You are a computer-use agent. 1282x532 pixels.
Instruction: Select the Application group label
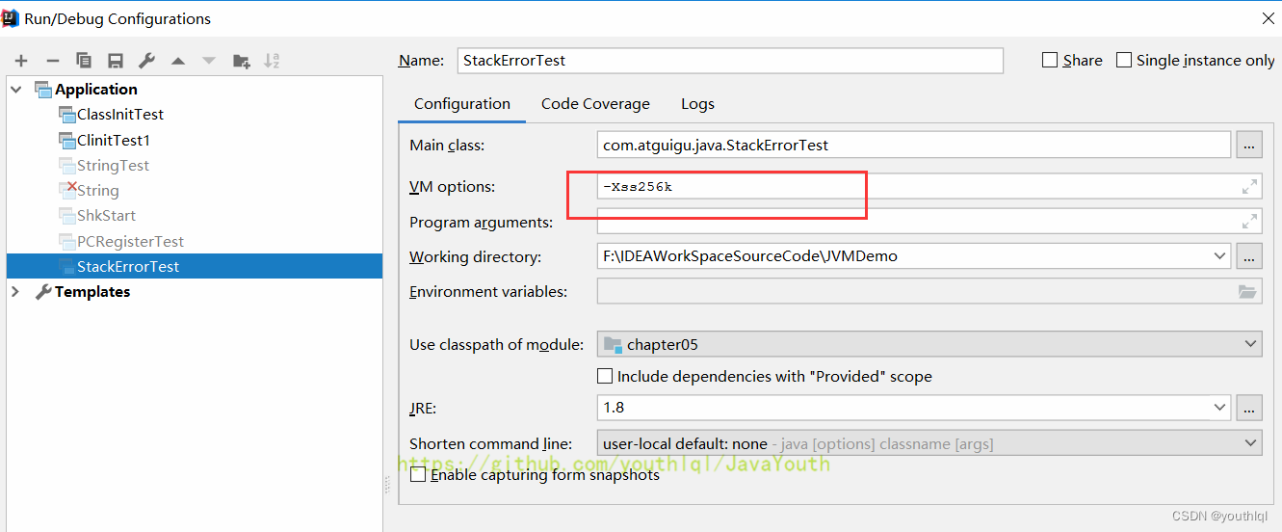coord(95,89)
